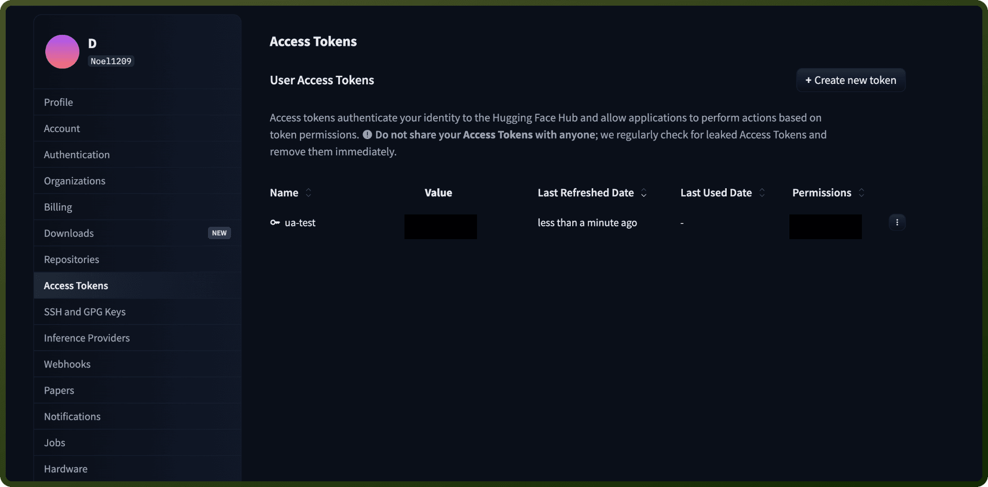Go to Authentication settings
Image resolution: width=988 pixels, height=487 pixels.
(137, 155)
